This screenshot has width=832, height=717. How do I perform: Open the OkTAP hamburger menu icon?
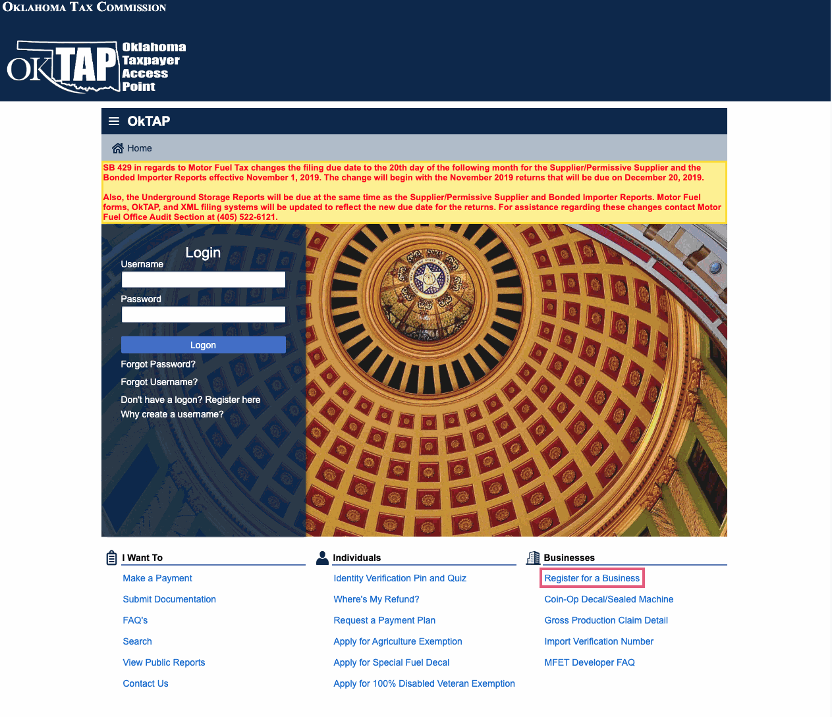coord(114,121)
